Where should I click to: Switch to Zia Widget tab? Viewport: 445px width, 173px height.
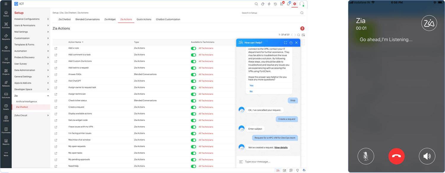[x=110, y=19]
